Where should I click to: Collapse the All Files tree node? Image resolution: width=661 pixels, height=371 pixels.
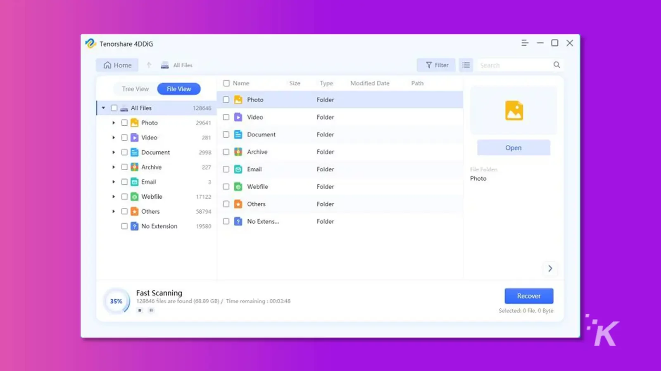coord(104,108)
